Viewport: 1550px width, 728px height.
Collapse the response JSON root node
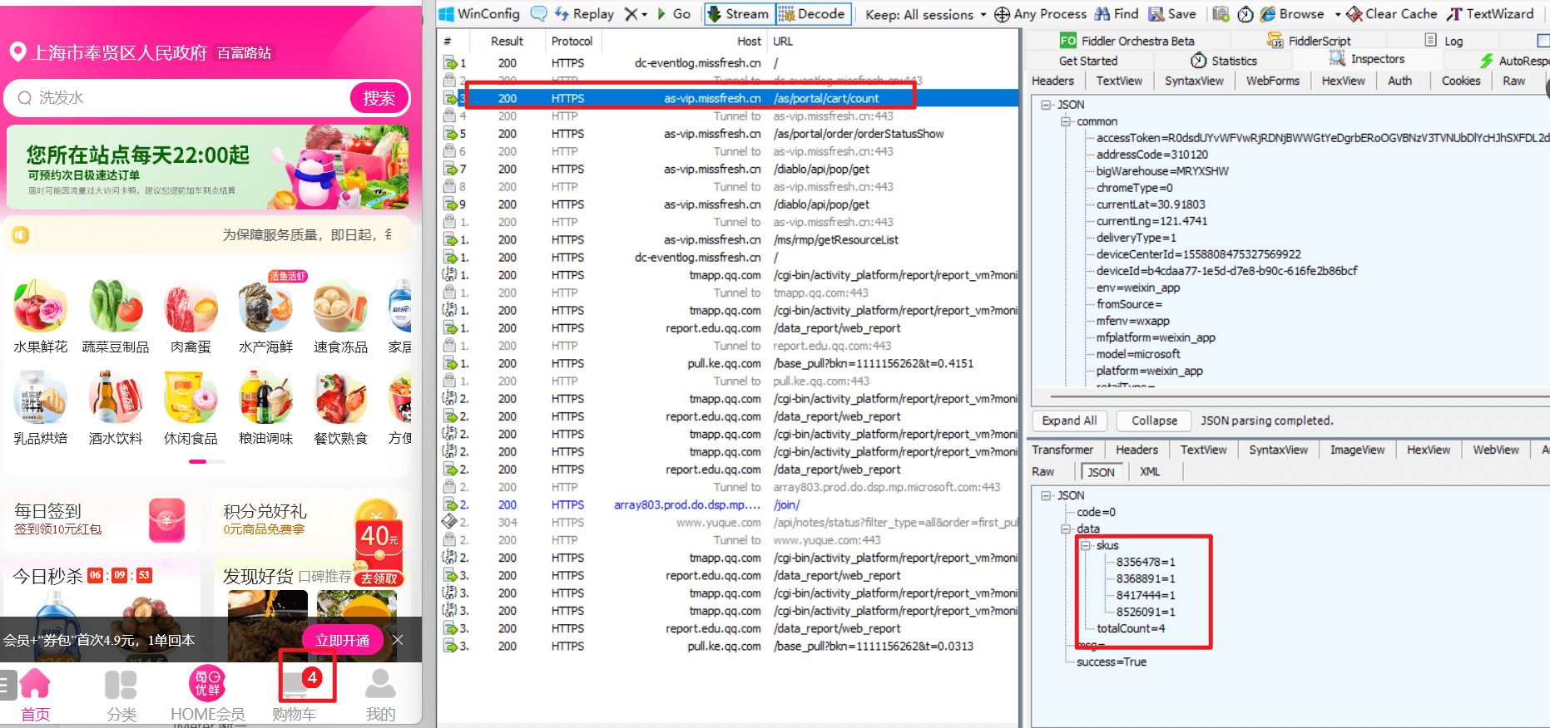1046,495
